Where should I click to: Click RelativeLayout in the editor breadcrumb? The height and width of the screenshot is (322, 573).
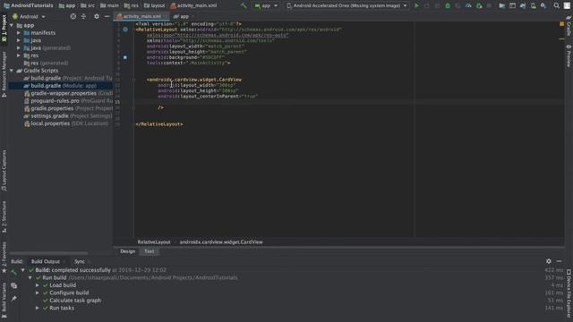[154, 242]
